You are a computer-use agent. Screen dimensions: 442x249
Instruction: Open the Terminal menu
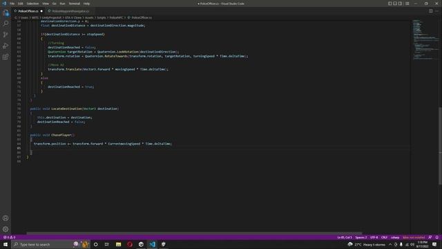tap(75, 3)
